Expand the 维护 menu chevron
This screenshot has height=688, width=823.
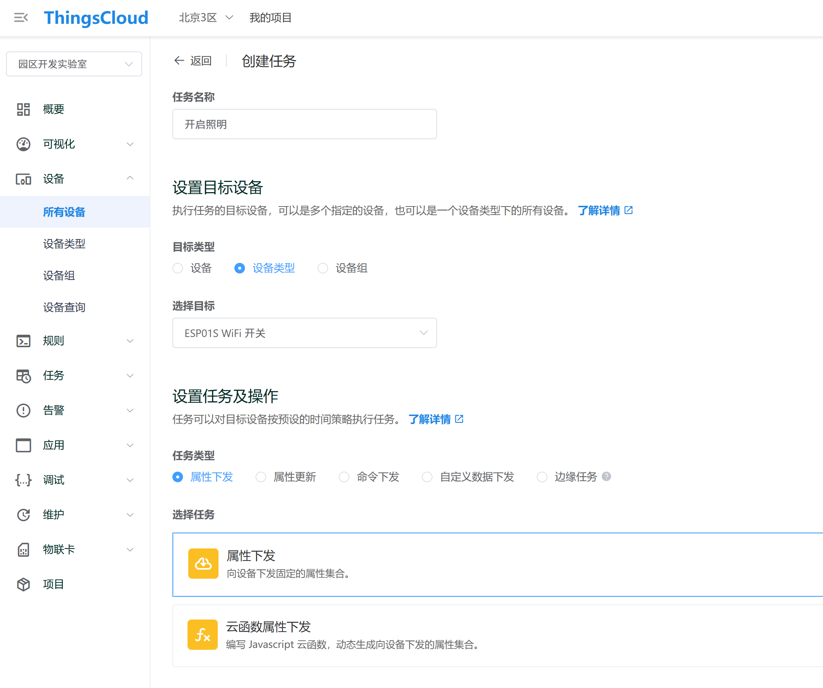[130, 515]
